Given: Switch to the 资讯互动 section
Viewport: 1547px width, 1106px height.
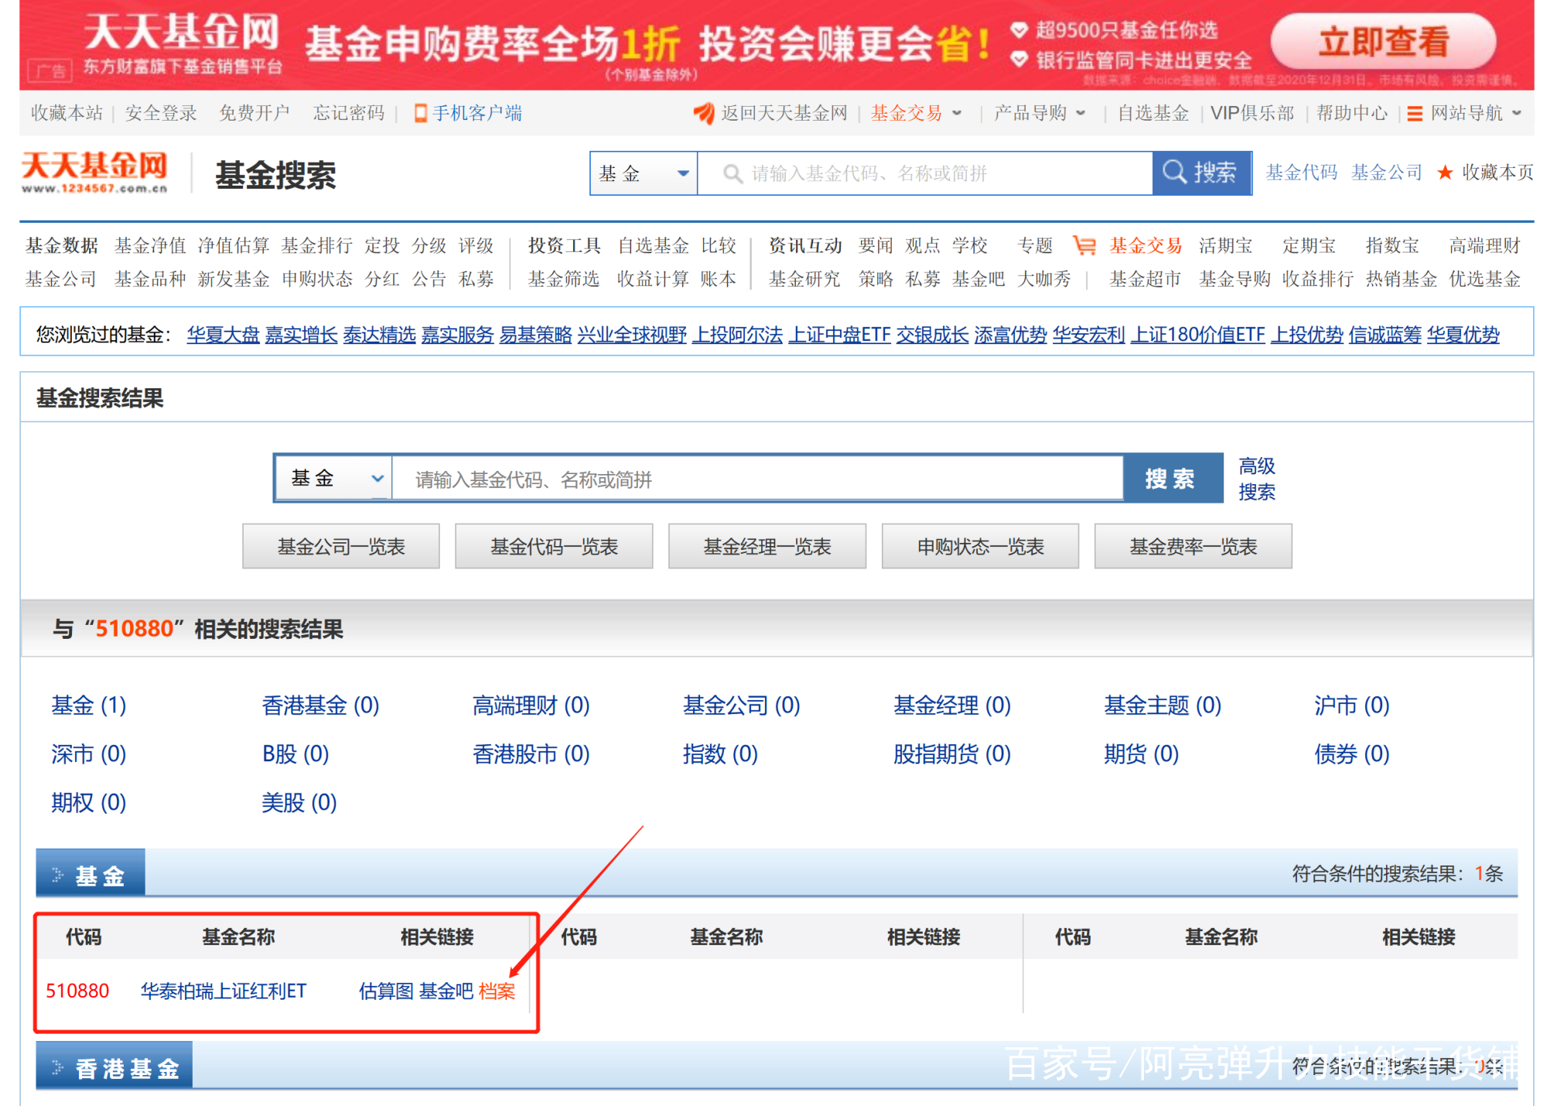Looking at the screenshot, I should pos(805,246).
